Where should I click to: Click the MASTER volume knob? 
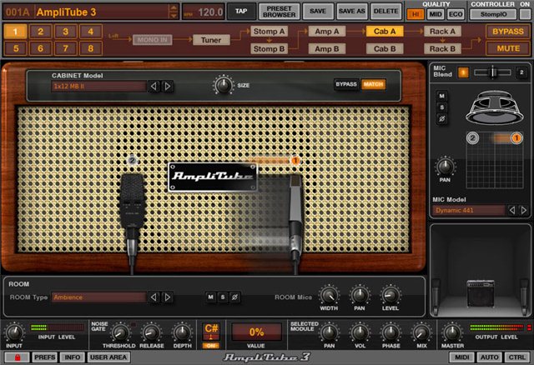coord(452,332)
